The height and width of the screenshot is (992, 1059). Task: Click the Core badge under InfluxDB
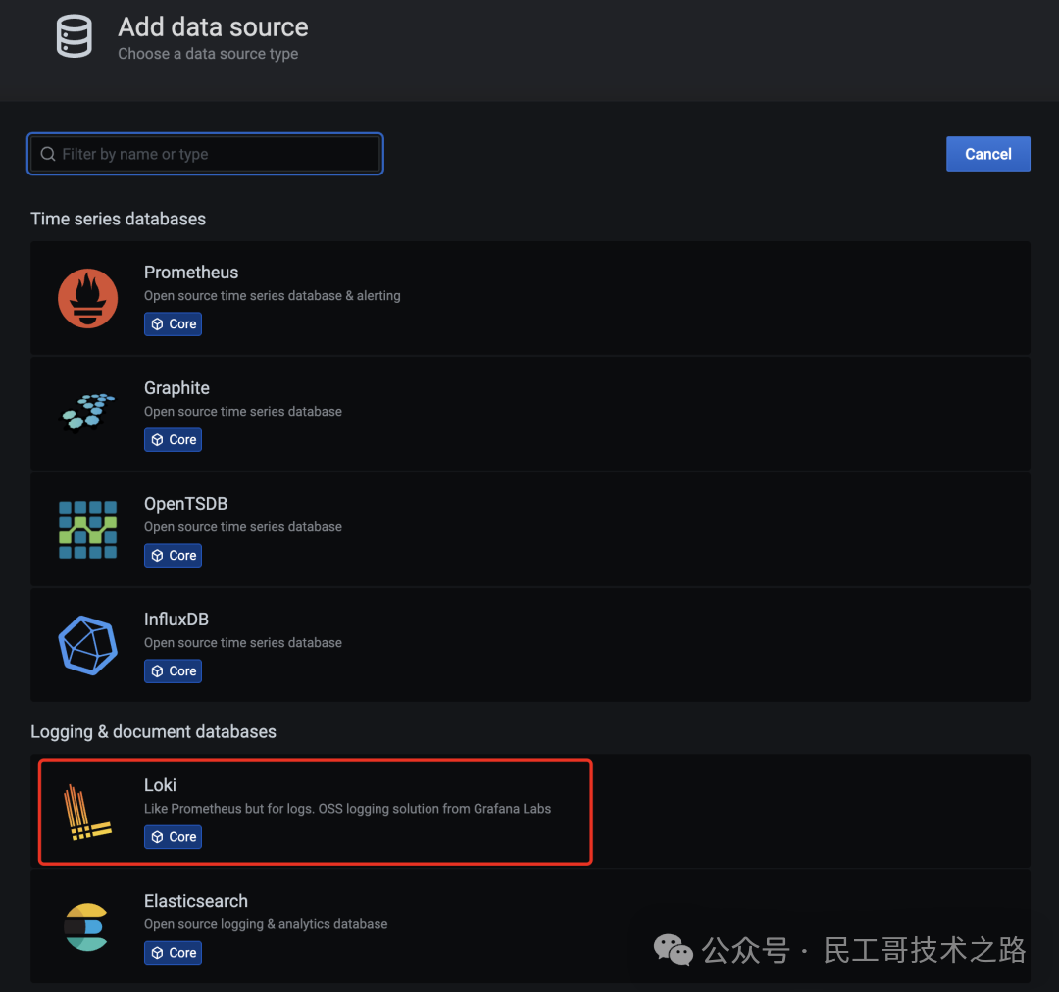pos(173,671)
